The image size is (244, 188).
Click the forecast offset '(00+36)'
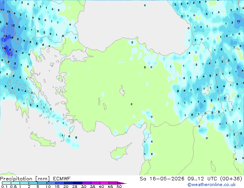pos(231,179)
